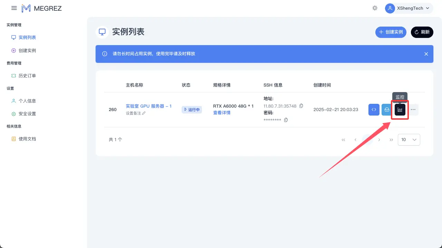This screenshot has height=248, width=442.
Task: Copy the SSH password
Action: [x=286, y=120]
